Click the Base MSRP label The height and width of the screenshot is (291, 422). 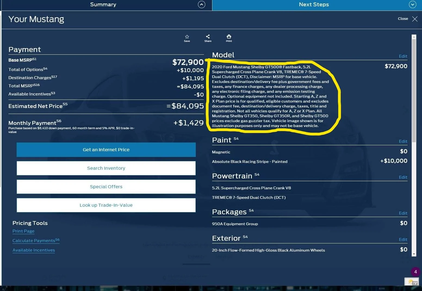coord(22,60)
